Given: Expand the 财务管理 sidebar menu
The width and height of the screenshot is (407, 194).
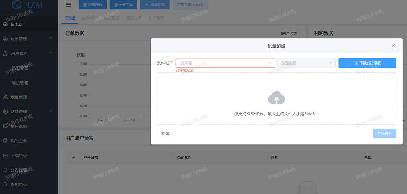Looking at the screenshot, I should click(x=29, y=111).
